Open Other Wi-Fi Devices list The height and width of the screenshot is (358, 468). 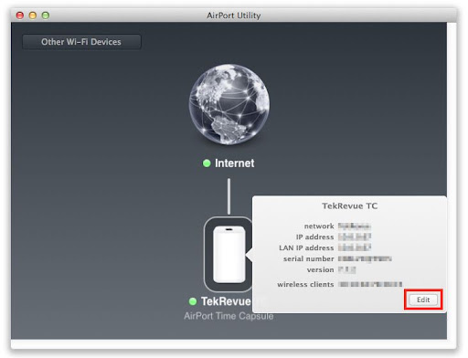[81, 42]
